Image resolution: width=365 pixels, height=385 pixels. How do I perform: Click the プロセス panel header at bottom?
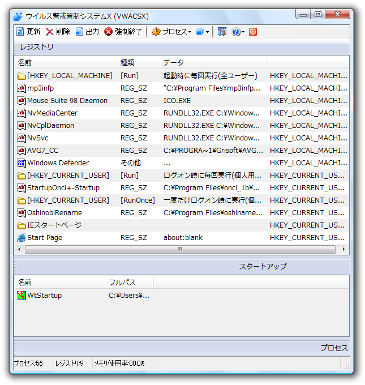point(182,348)
